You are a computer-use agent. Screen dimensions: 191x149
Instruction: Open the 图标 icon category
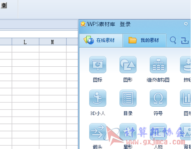click(x=98, y=65)
